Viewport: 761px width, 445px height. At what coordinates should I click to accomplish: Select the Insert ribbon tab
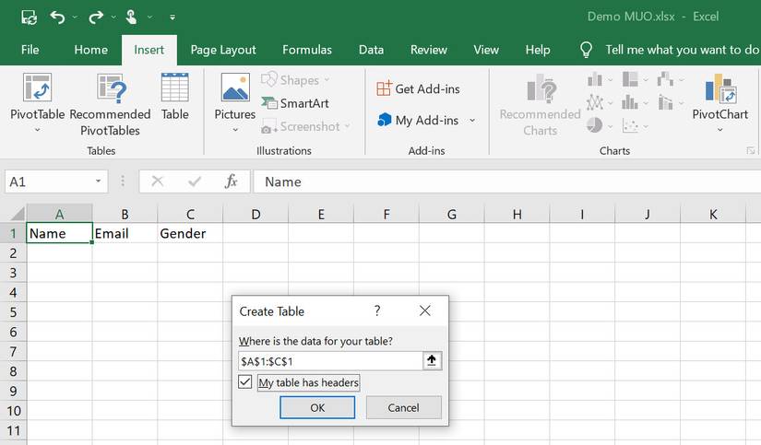149,50
